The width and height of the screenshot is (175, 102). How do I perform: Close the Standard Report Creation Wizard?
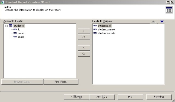pos(172,2)
